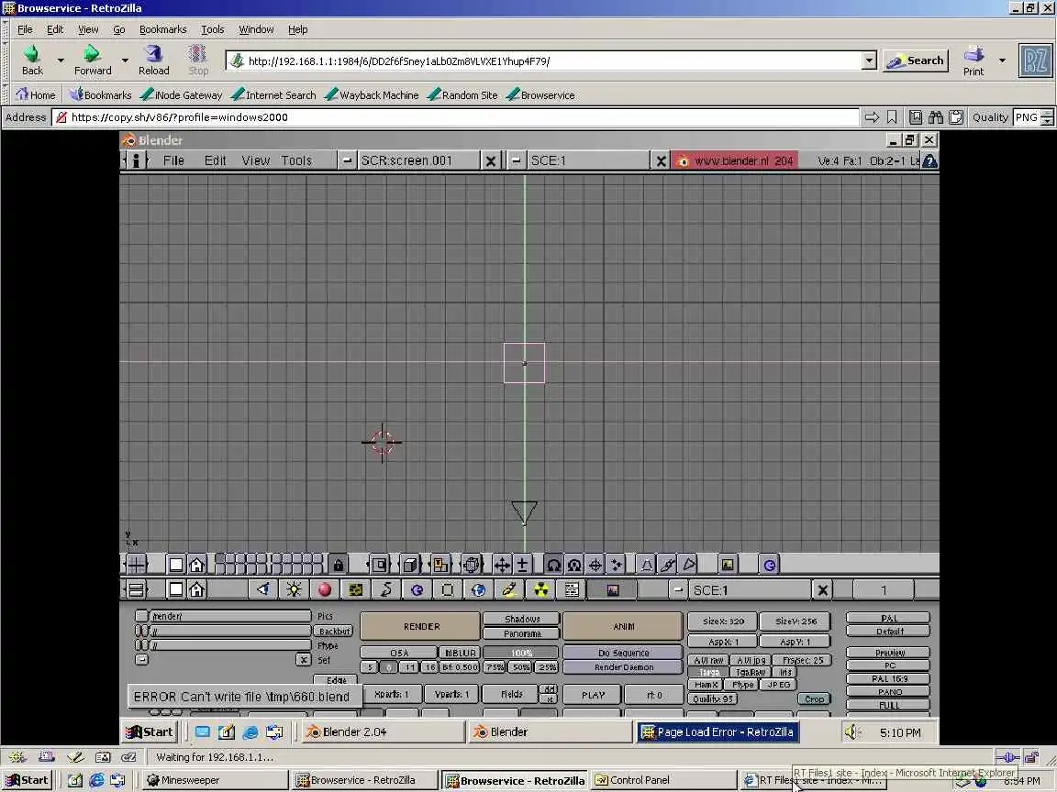Click the PLAY button
Viewport: 1057px width, 792px height.
593,694
